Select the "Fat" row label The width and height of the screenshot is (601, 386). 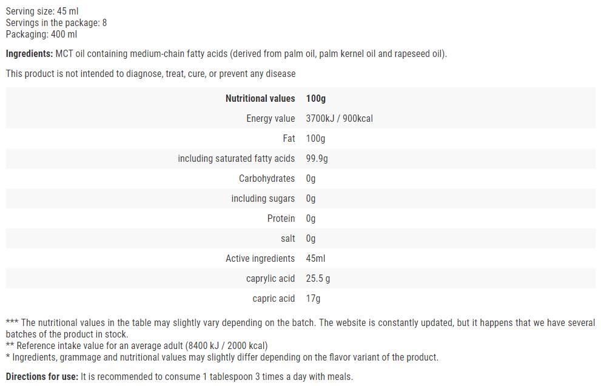click(x=289, y=139)
